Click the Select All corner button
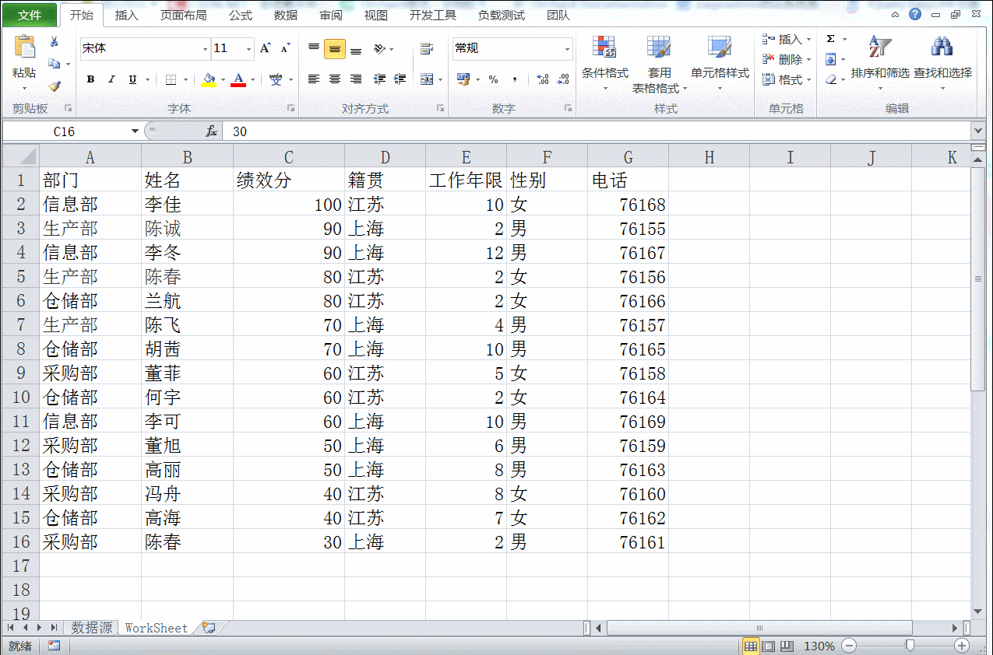 click(19, 156)
